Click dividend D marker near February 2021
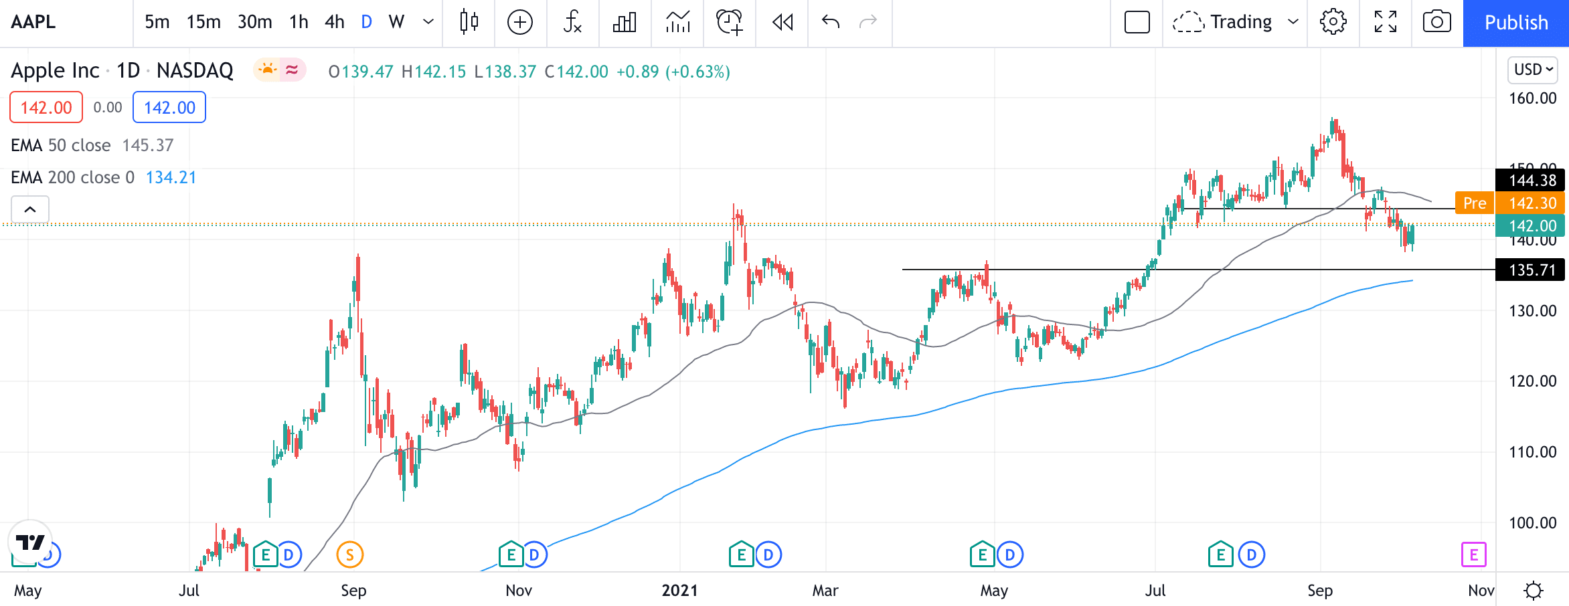 click(768, 554)
